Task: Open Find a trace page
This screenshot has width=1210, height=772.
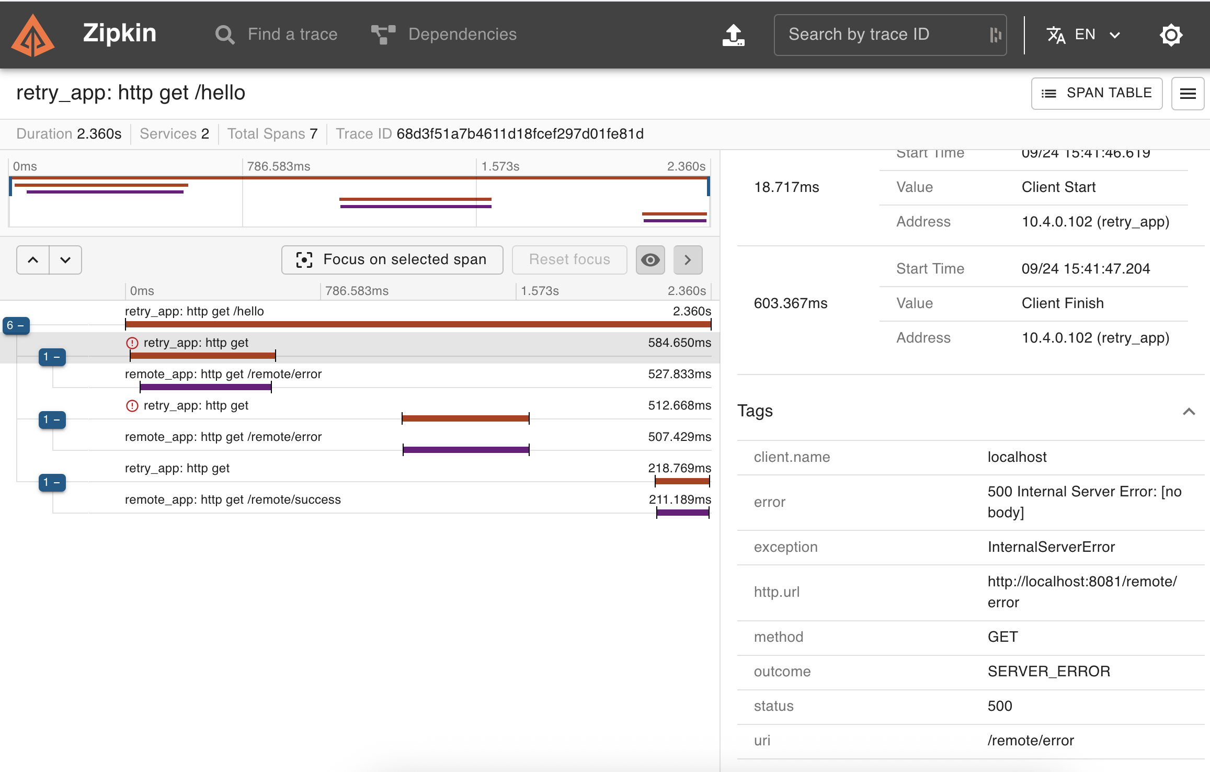Action: pos(277,35)
